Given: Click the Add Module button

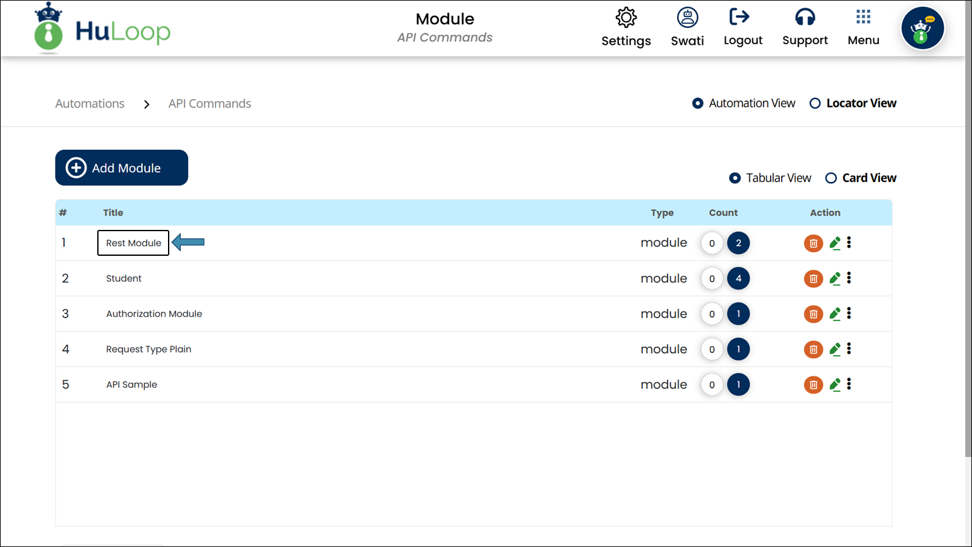Looking at the screenshot, I should [121, 167].
